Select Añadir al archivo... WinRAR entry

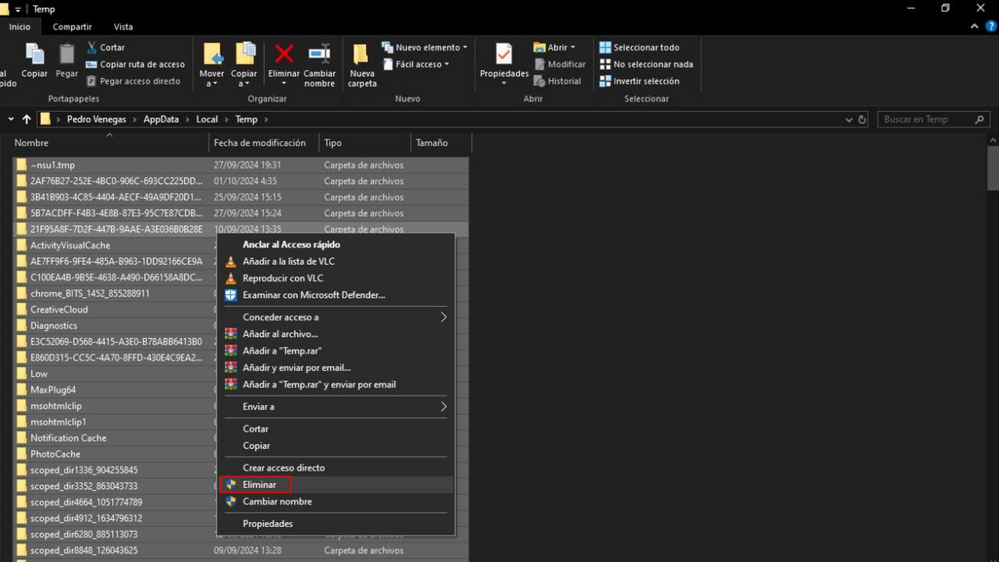click(336, 334)
